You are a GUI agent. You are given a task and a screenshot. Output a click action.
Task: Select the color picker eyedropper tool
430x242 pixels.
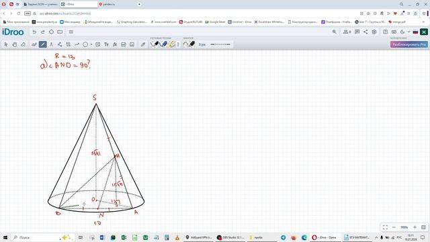click(143, 44)
